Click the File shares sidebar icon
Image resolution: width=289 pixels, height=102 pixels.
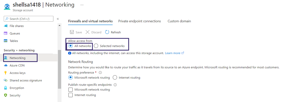coord(6,26)
